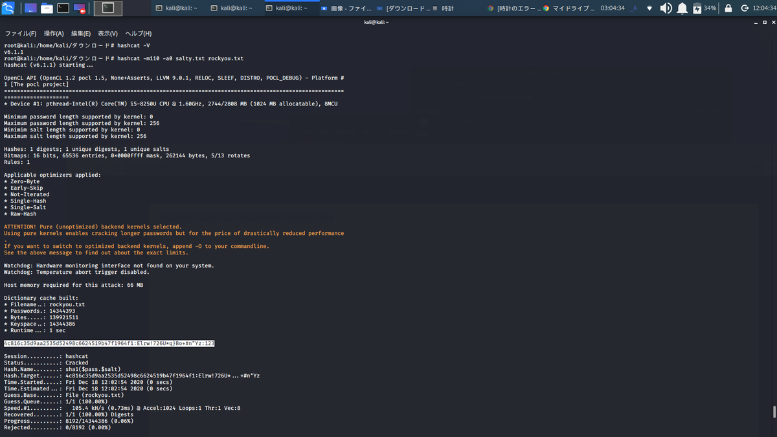The image size is (777, 437).
Task: Switch to マイドライブ Chrome taskbar window
Action: click(x=569, y=8)
